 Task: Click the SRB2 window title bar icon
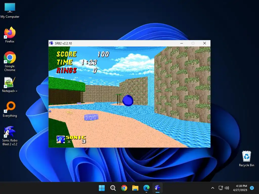coord(51,43)
